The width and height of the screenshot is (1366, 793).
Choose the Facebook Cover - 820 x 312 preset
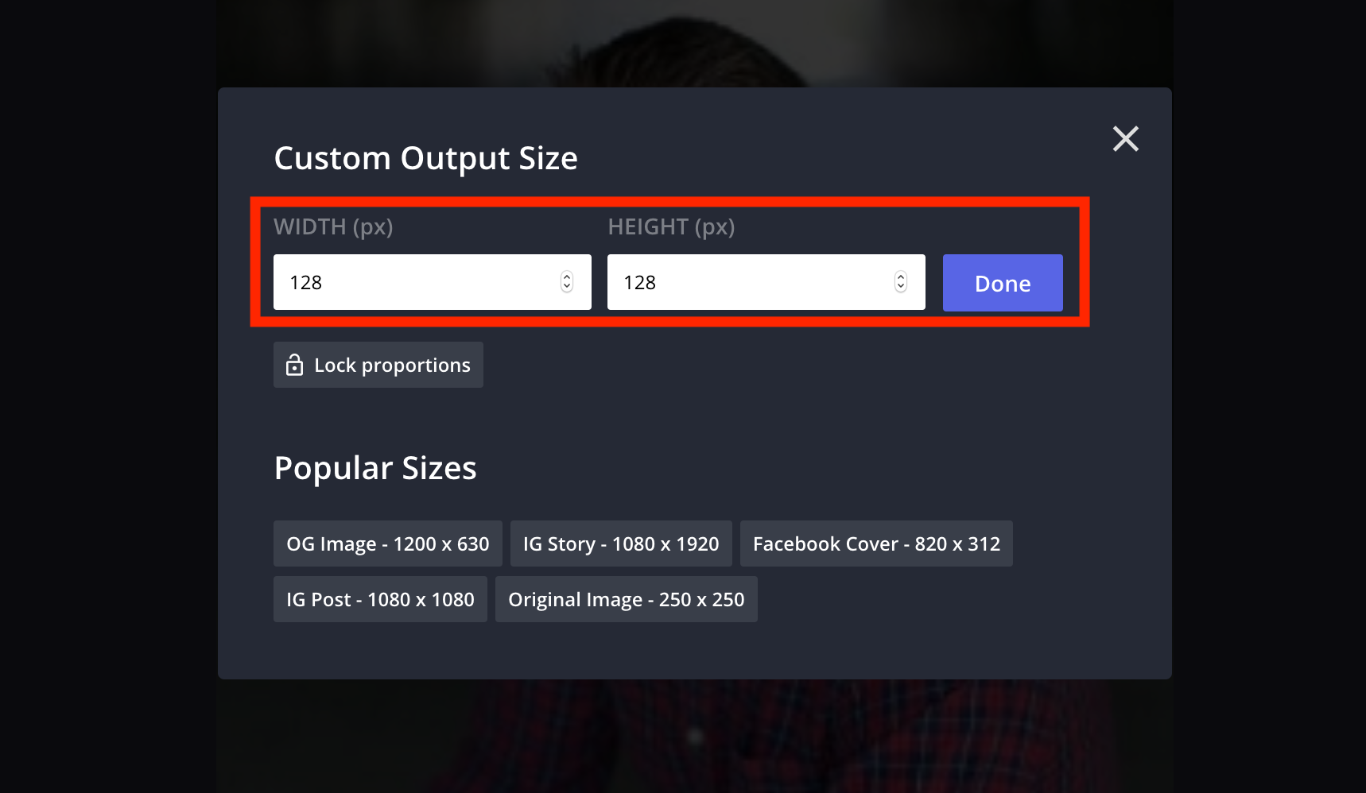[875, 543]
